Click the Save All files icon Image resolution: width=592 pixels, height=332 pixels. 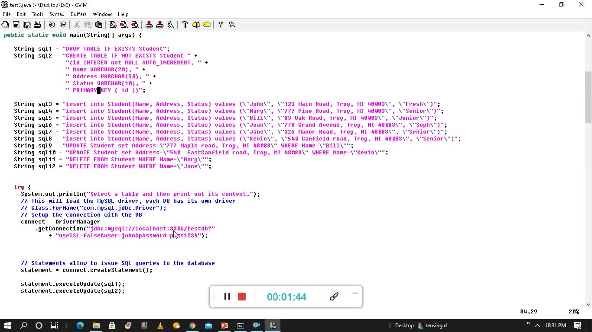pyautogui.click(x=26, y=25)
